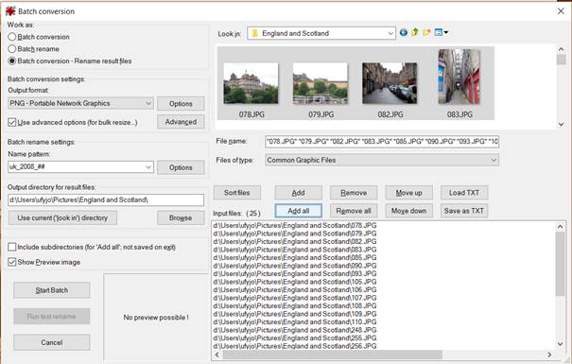Select Batch conversion - Rename result files
This screenshot has height=364, width=572.
(x=12, y=61)
